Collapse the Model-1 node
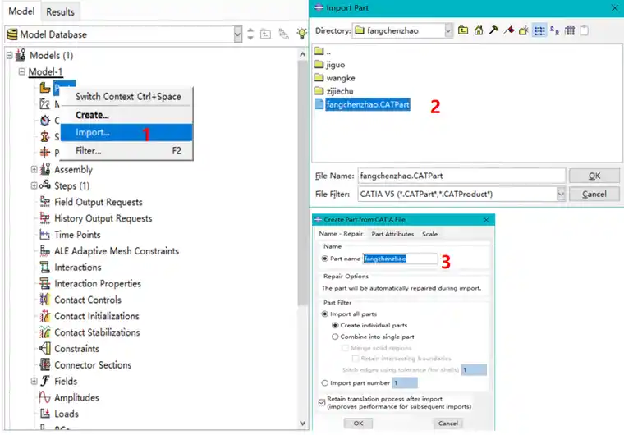The image size is (624, 435). (x=21, y=71)
